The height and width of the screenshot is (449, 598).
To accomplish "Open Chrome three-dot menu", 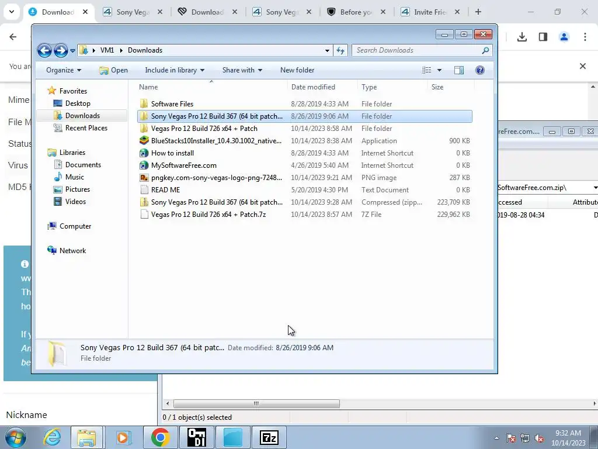I will pos(585,37).
